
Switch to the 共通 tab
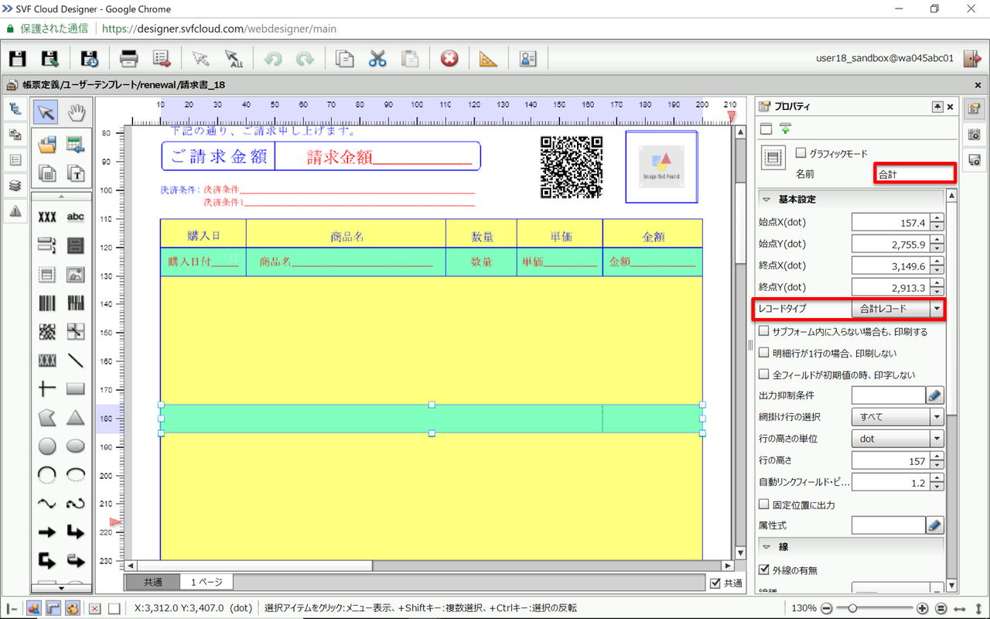click(152, 582)
